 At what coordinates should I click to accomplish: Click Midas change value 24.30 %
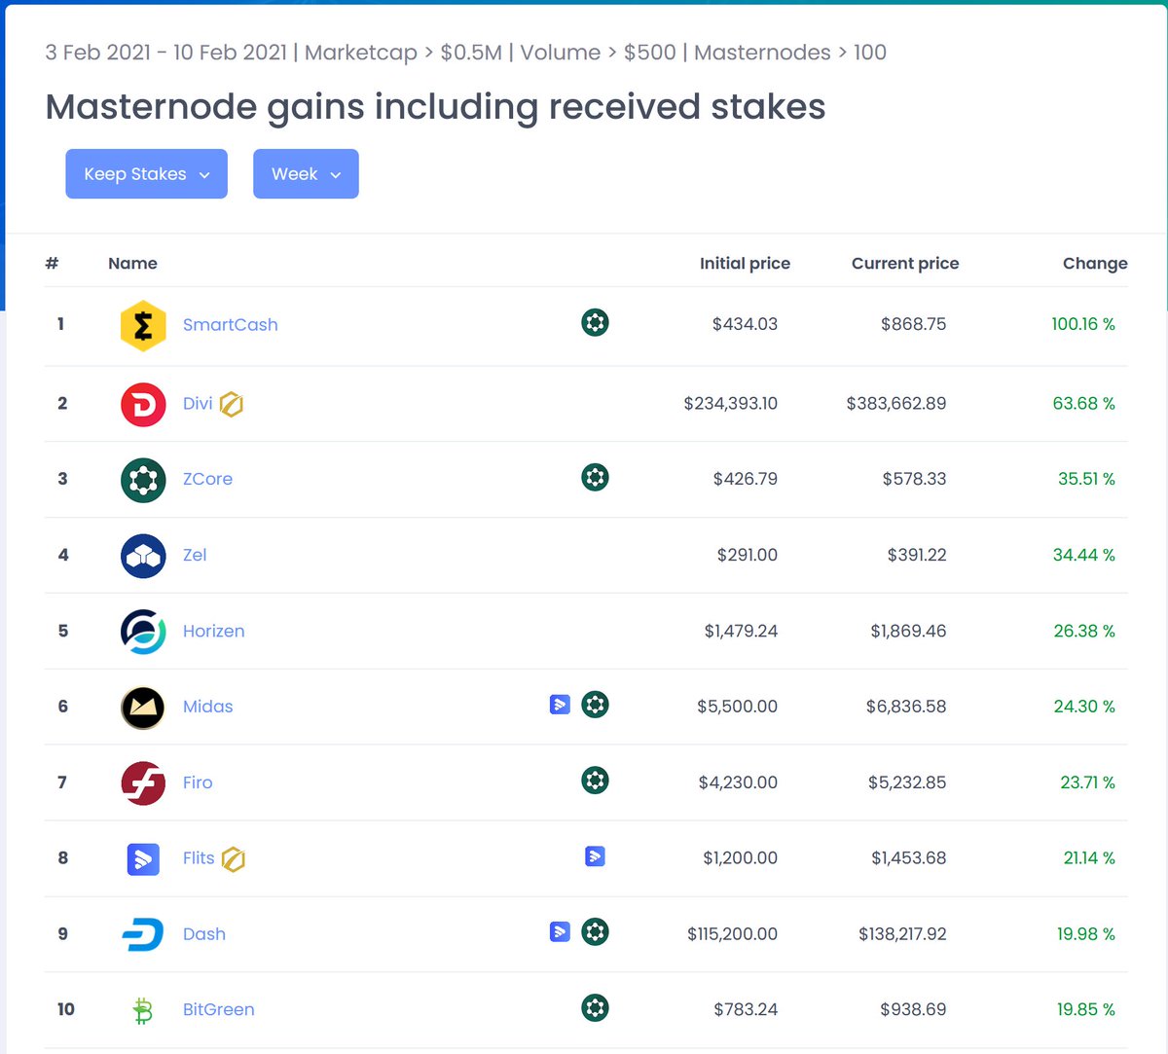[x=1084, y=708]
